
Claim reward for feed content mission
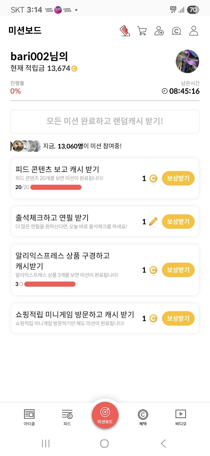tap(178, 178)
